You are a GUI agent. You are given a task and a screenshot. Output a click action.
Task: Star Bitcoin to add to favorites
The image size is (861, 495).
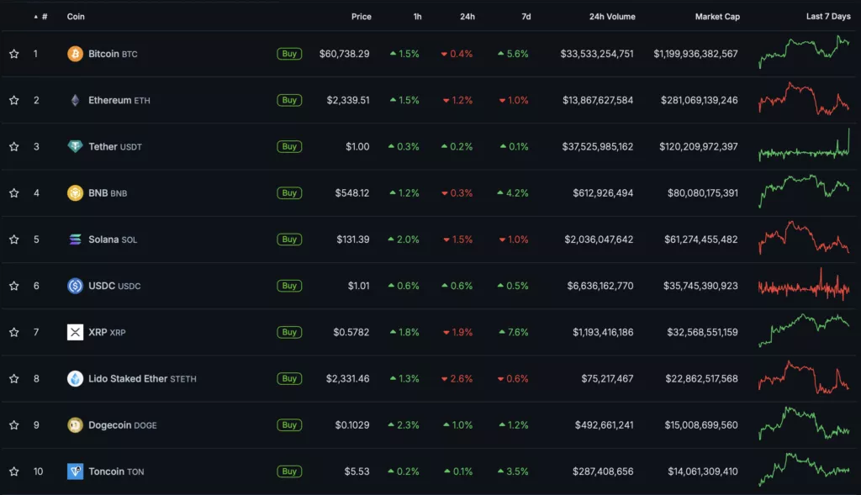click(14, 54)
